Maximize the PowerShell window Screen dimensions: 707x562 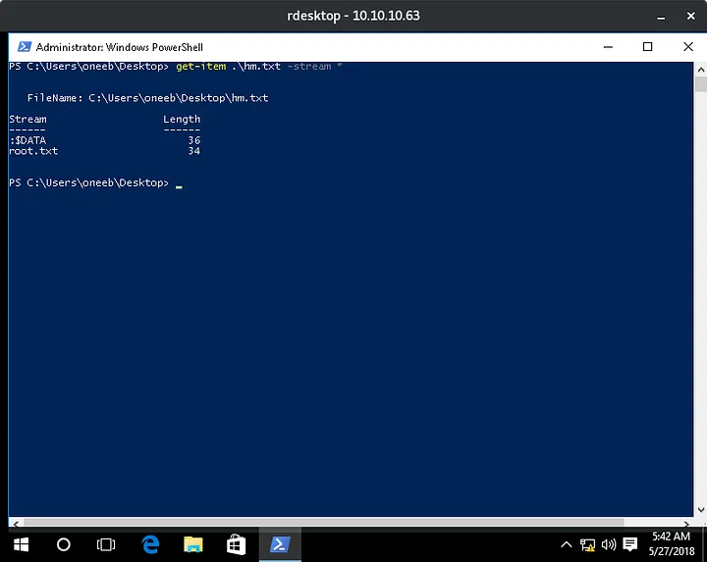tap(647, 46)
